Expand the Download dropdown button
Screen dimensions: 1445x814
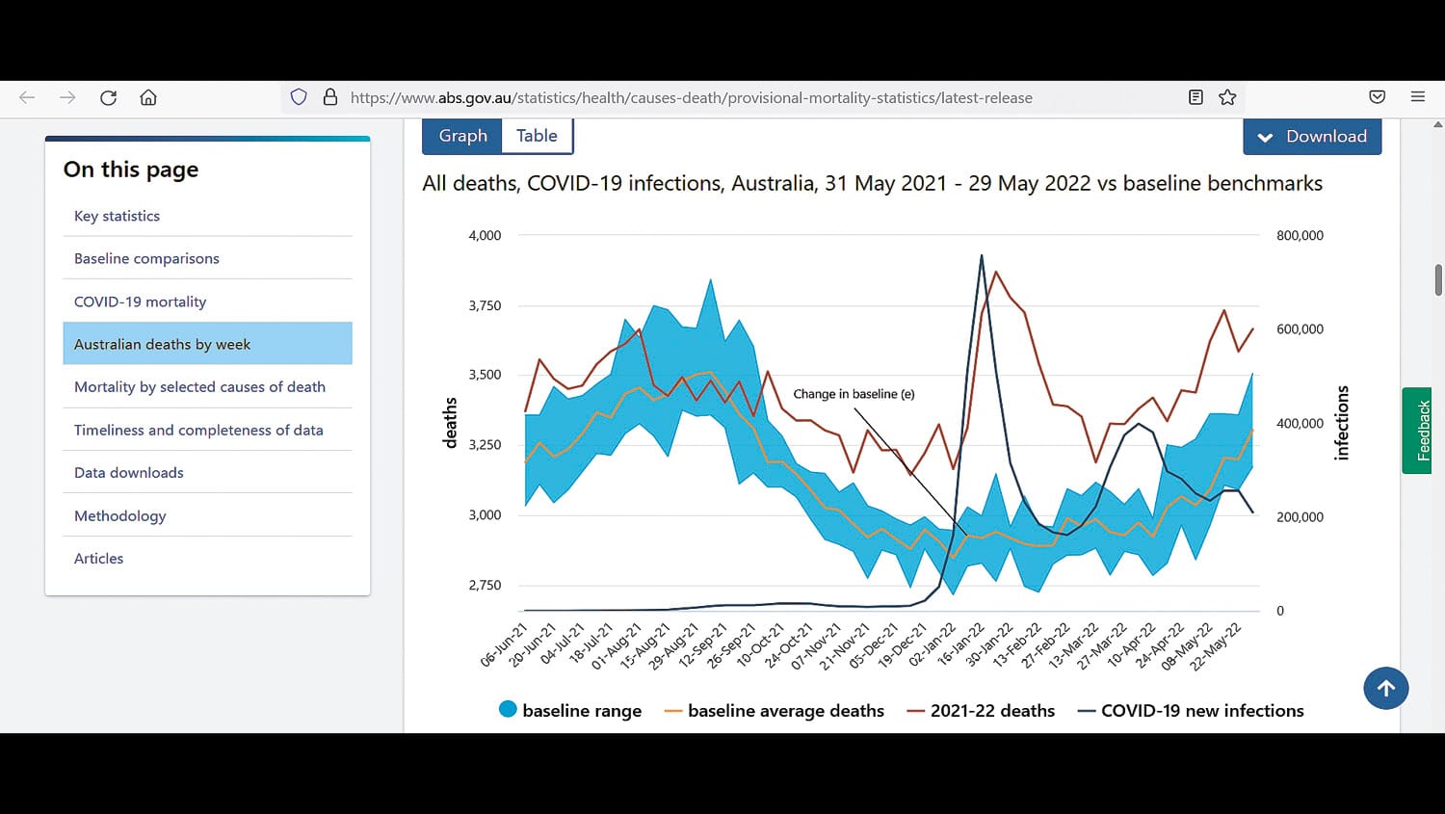tap(1312, 137)
